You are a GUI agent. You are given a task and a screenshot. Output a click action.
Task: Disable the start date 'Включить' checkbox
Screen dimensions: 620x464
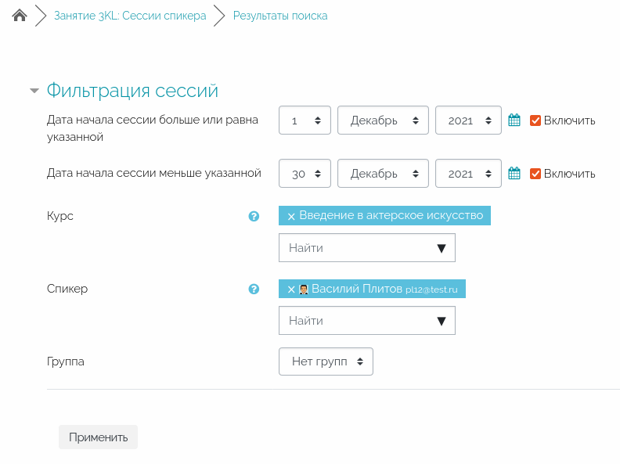[x=536, y=120]
